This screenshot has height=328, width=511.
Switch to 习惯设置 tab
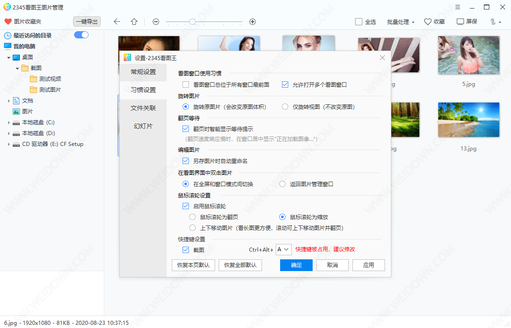tap(143, 90)
